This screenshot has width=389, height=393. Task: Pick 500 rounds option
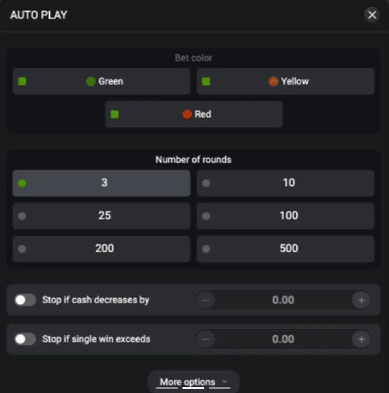click(x=286, y=249)
